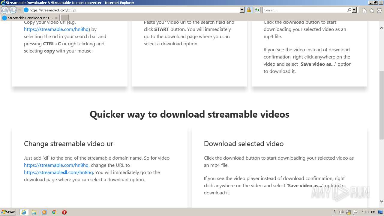Open the volume speaker tray icon
Image resolution: width=384 pixels, height=216 pixels.
[341, 212]
